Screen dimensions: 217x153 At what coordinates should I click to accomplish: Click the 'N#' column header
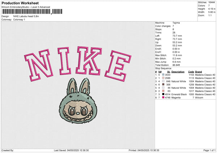160,72
